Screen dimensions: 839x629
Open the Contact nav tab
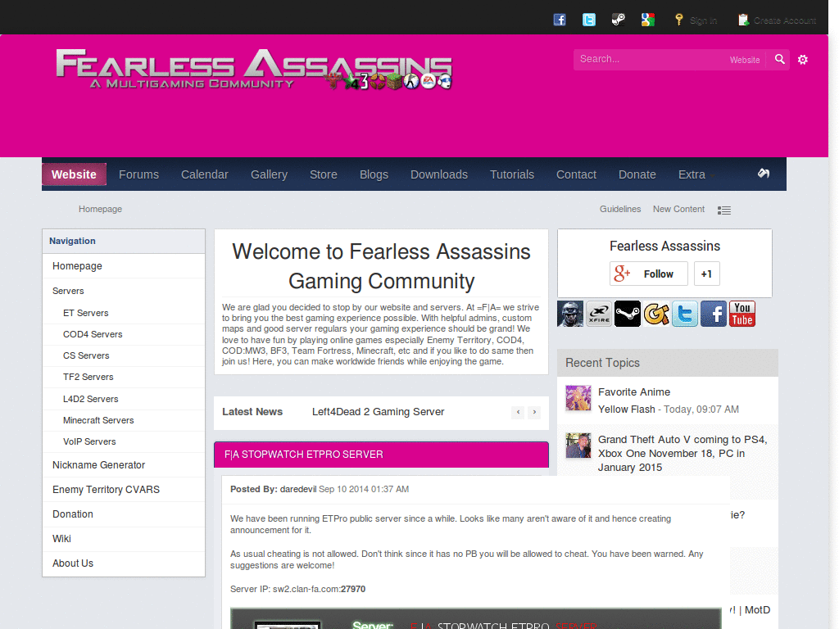click(576, 174)
